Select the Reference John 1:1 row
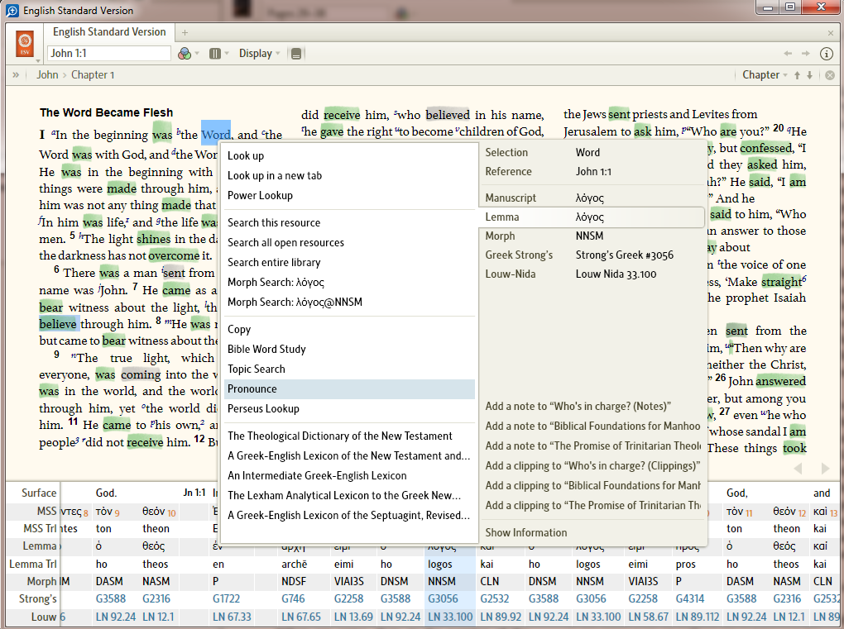Screen dimensions: 844x629 [x=592, y=171]
